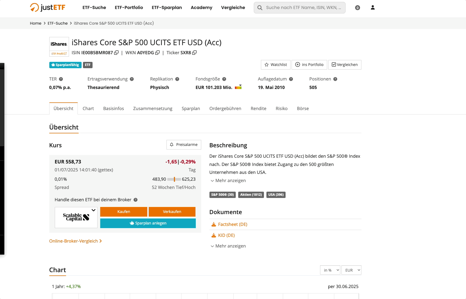Show the Fondsgröße help icon
466x299 pixels.
pos(224,79)
